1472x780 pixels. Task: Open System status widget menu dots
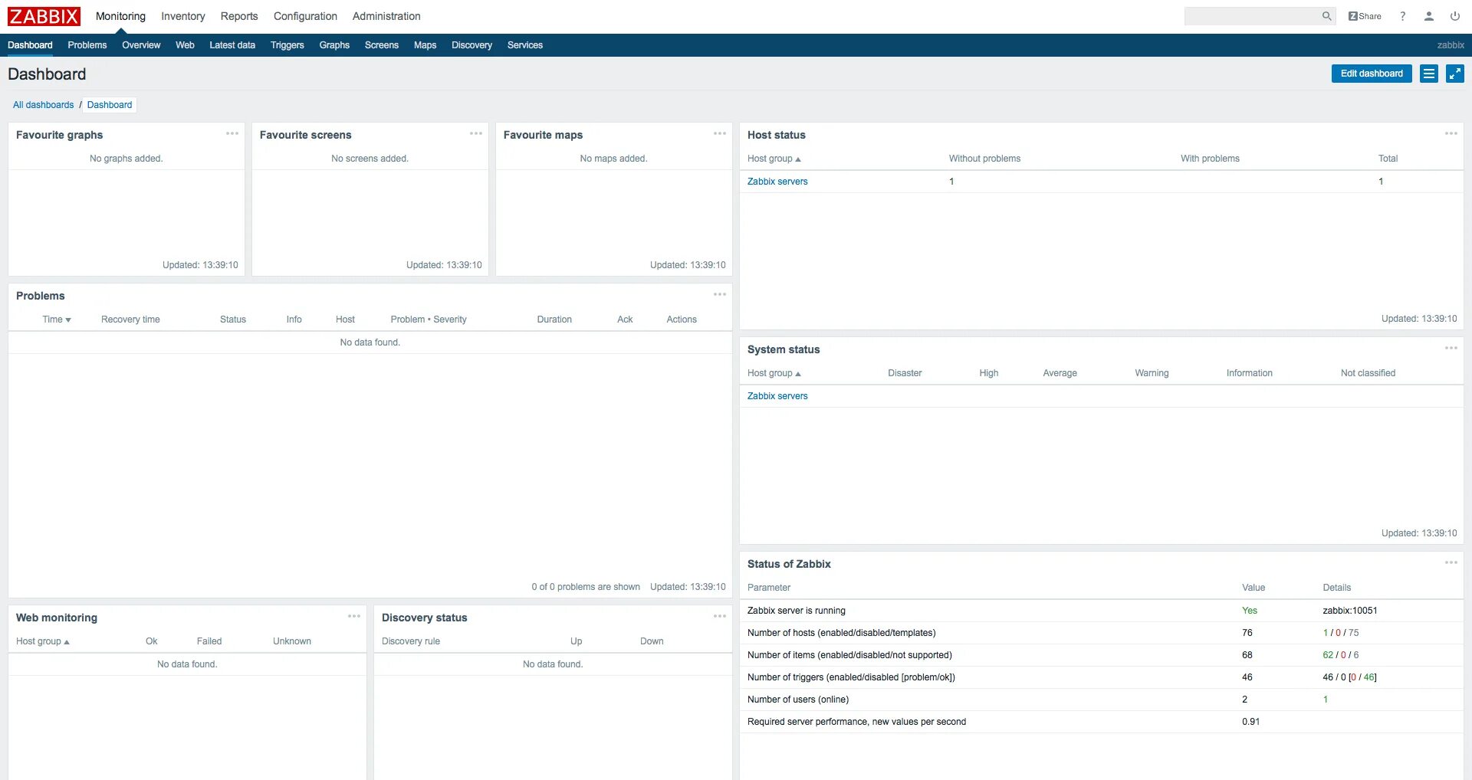click(x=1451, y=348)
